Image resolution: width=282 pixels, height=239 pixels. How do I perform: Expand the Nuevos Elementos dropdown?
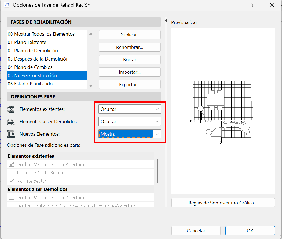(x=157, y=134)
